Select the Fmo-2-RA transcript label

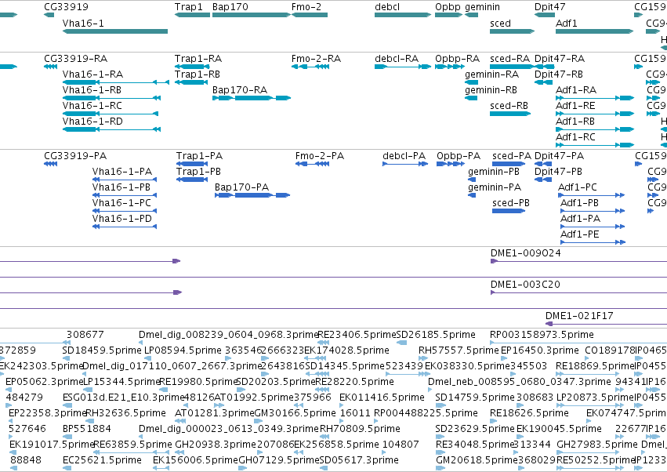[316, 58]
